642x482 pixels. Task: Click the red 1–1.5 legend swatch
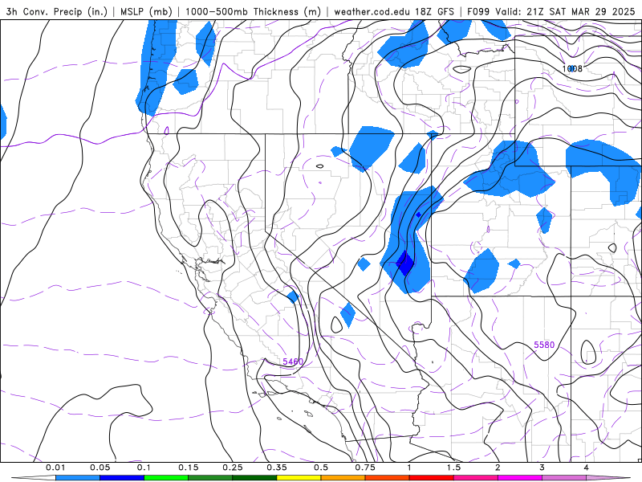click(432, 478)
